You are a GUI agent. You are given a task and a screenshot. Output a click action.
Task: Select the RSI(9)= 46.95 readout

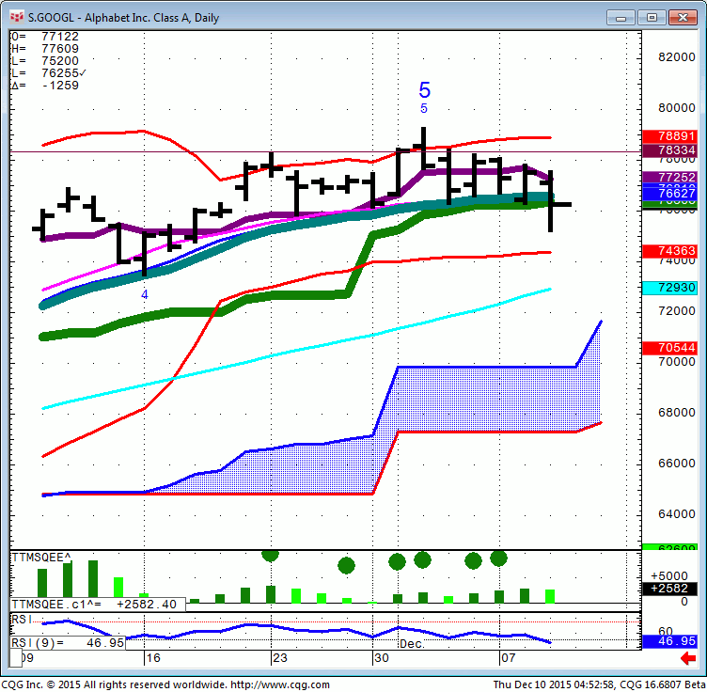pyautogui.click(x=67, y=643)
